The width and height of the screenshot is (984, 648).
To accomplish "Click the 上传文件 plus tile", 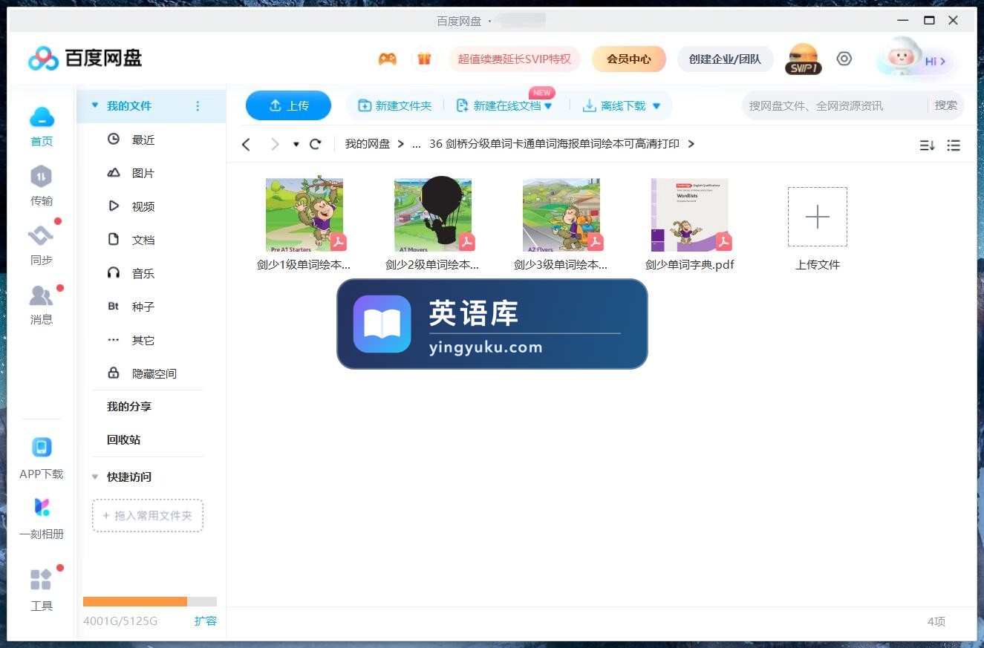I will pyautogui.click(x=818, y=217).
